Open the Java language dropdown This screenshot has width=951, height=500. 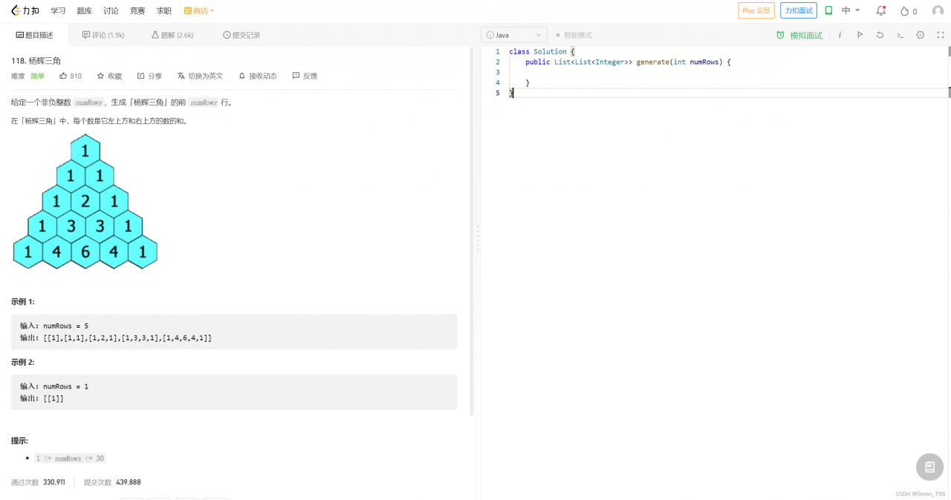[x=514, y=35]
